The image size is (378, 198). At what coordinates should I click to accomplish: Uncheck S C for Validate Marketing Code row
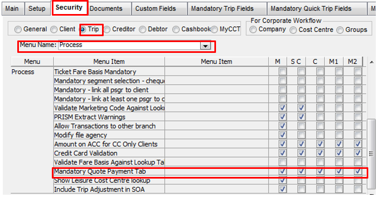tap(301, 108)
